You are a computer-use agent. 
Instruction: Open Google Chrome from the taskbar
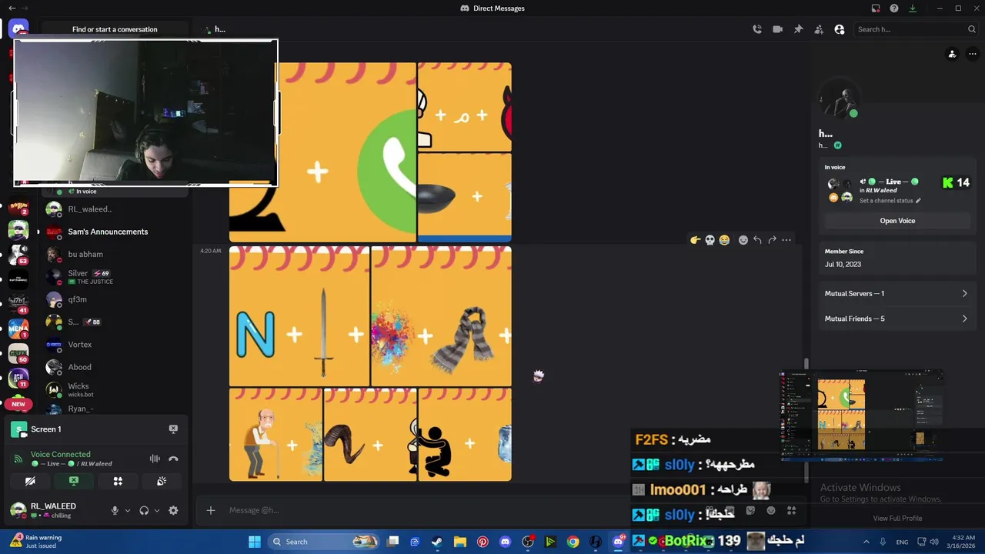click(573, 542)
